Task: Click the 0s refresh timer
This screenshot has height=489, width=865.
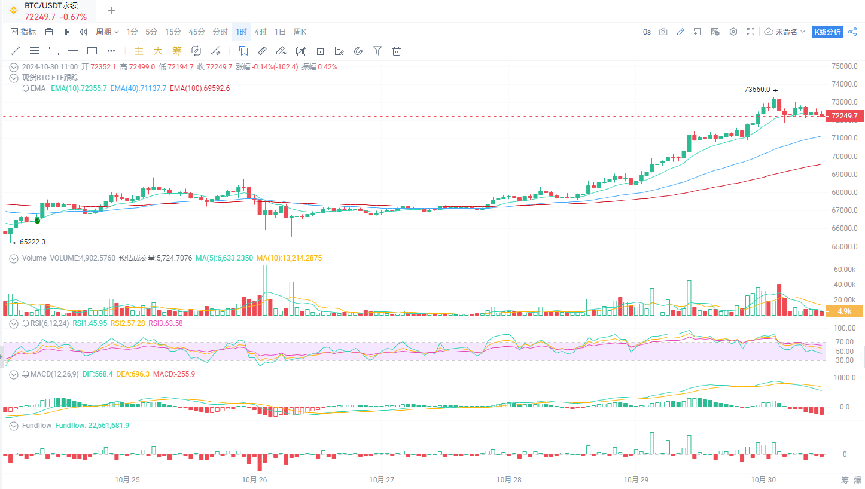Action: pyautogui.click(x=647, y=32)
